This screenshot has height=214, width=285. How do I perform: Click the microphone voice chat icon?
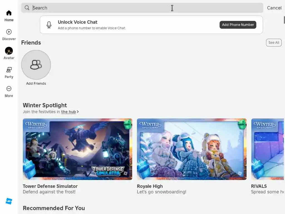pyautogui.click(x=49, y=25)
